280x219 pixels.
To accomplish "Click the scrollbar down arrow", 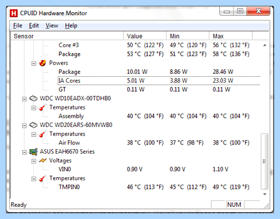I will tap(265, 194).
